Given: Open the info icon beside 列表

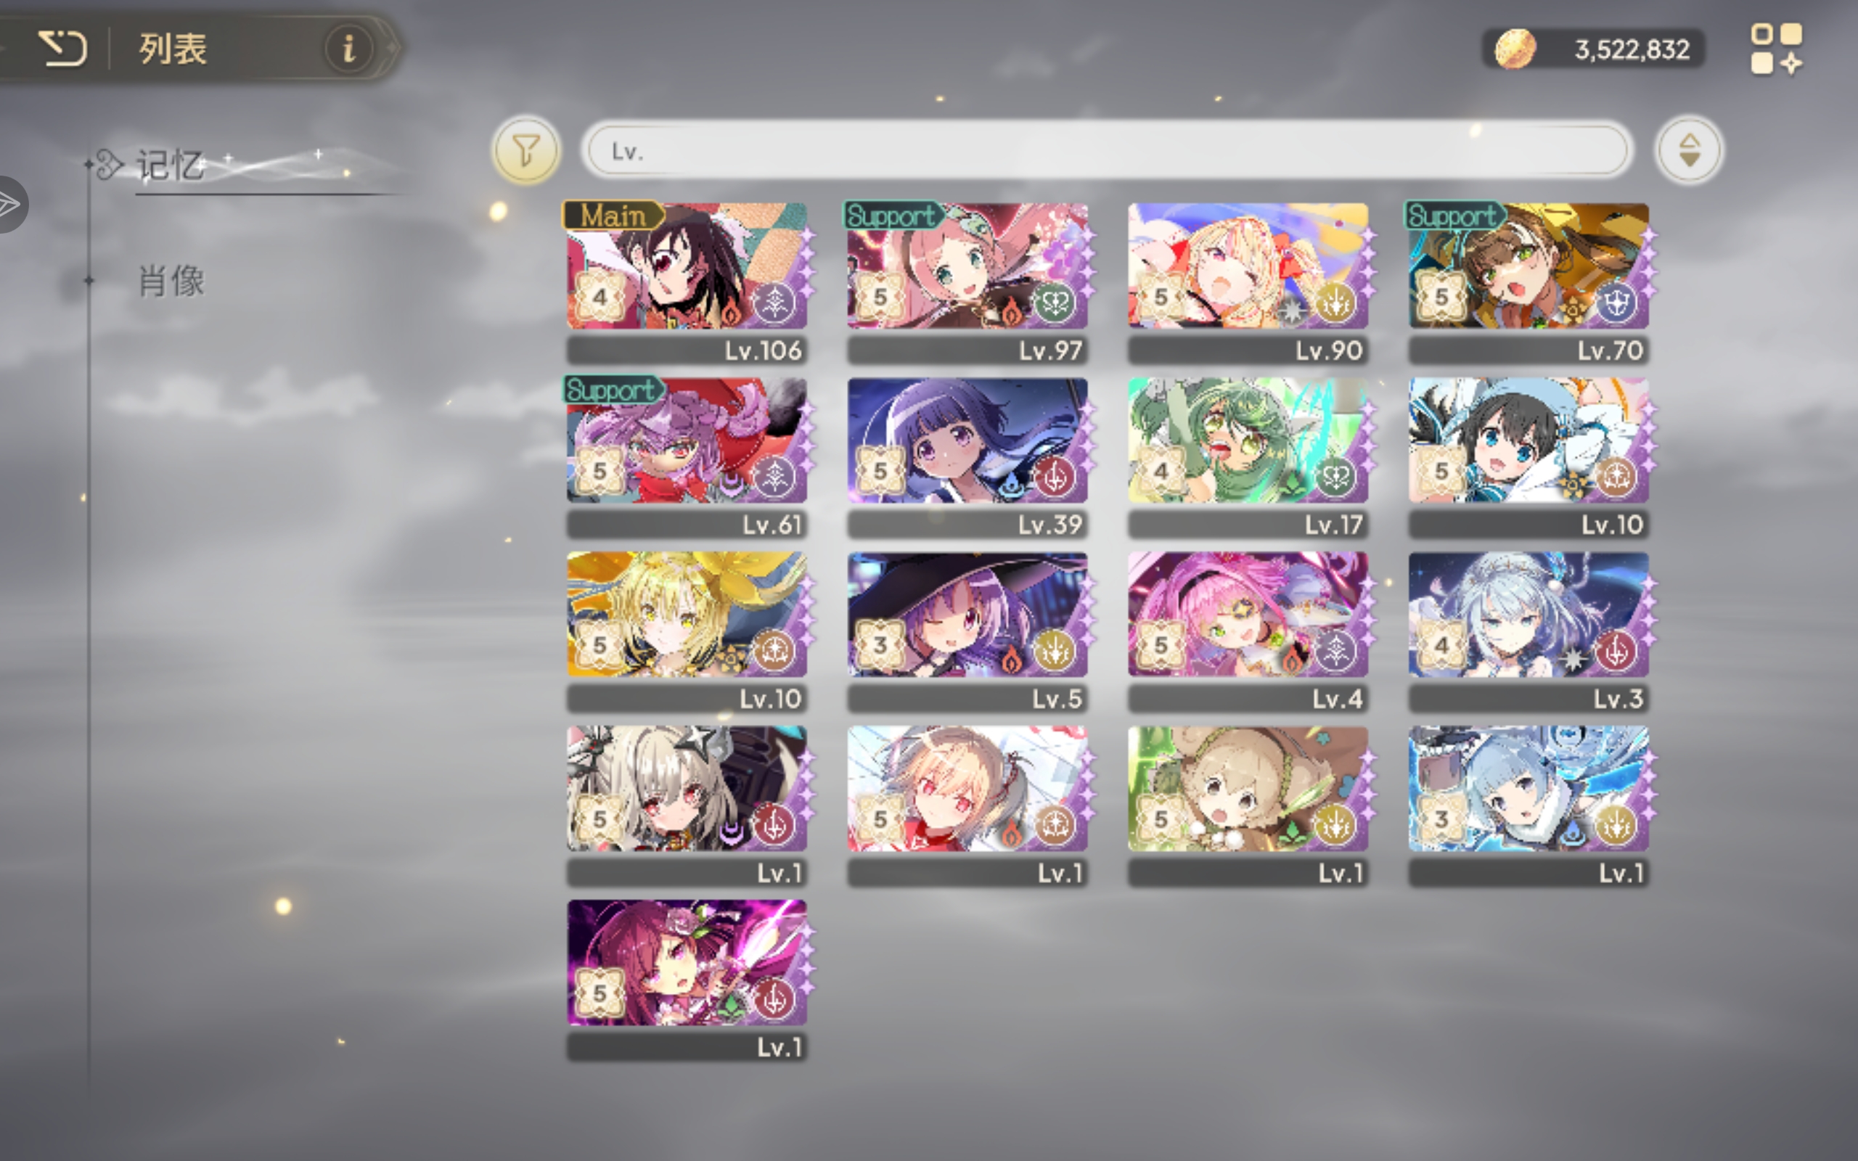Looking at the screenshot, I should click(348, 49).
